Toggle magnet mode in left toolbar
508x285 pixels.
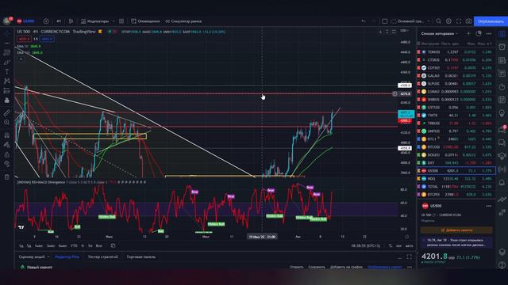coord(7,135)
